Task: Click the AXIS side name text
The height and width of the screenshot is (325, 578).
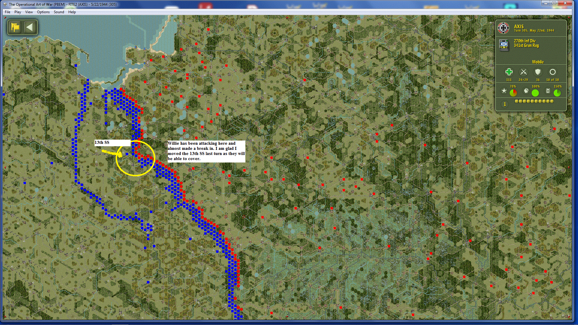Action: tap(519, 26)
